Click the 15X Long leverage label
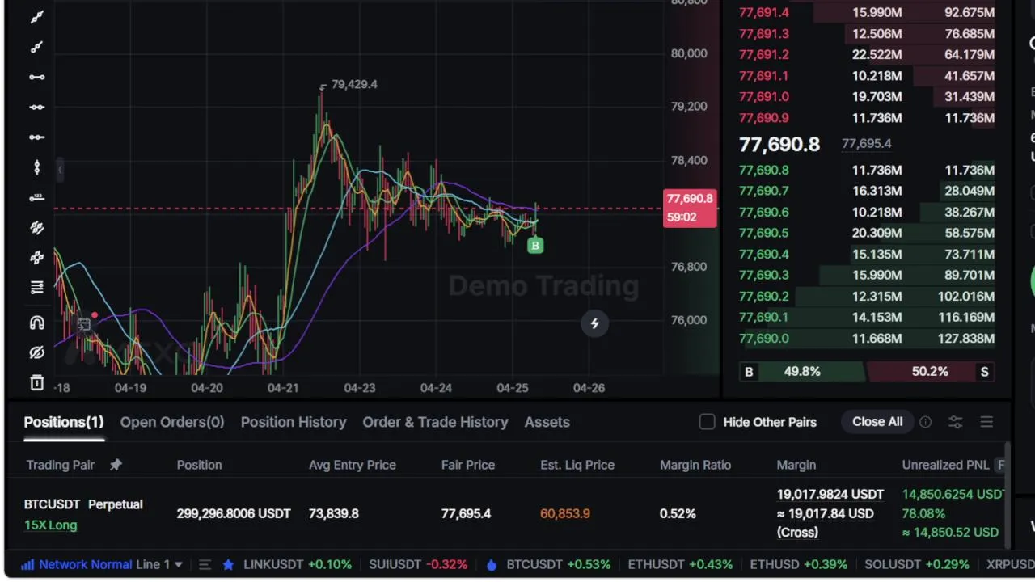 pyautogui.click(x=50, y=525)
